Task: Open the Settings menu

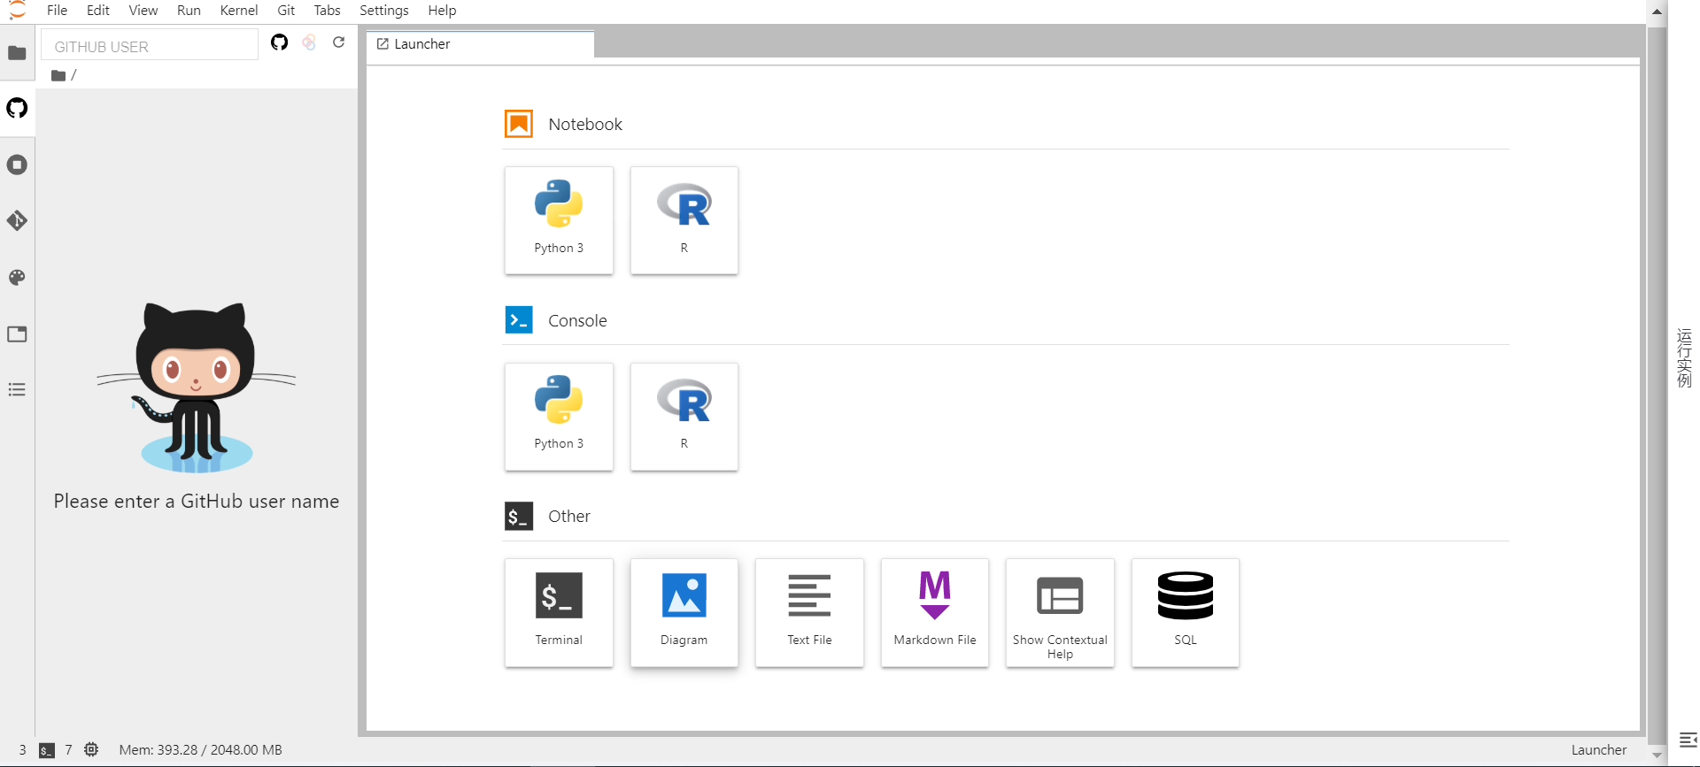Action: (x=383, y=11)
